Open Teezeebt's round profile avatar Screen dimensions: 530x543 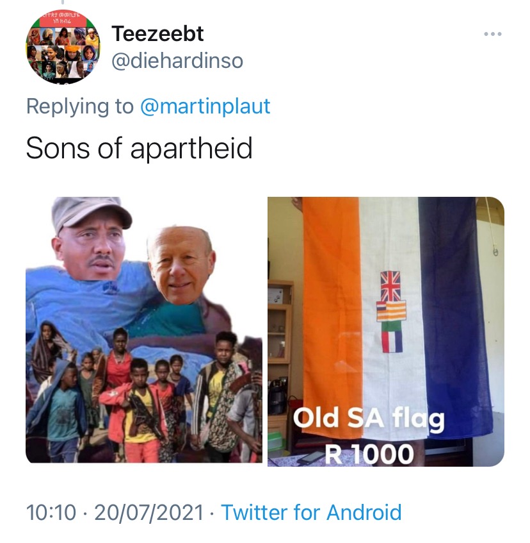63,47
